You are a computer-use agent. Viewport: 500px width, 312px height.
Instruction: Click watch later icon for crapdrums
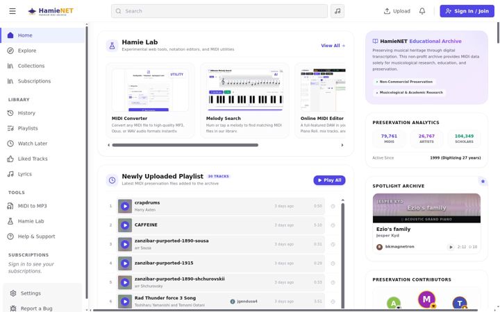333,207
